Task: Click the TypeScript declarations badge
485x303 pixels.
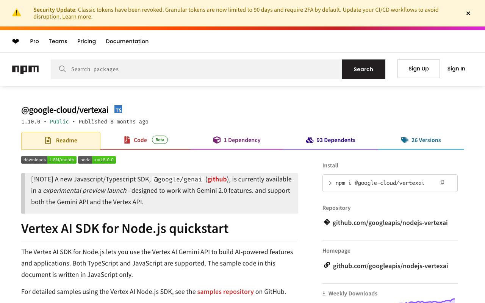Action: pos(118,109)
